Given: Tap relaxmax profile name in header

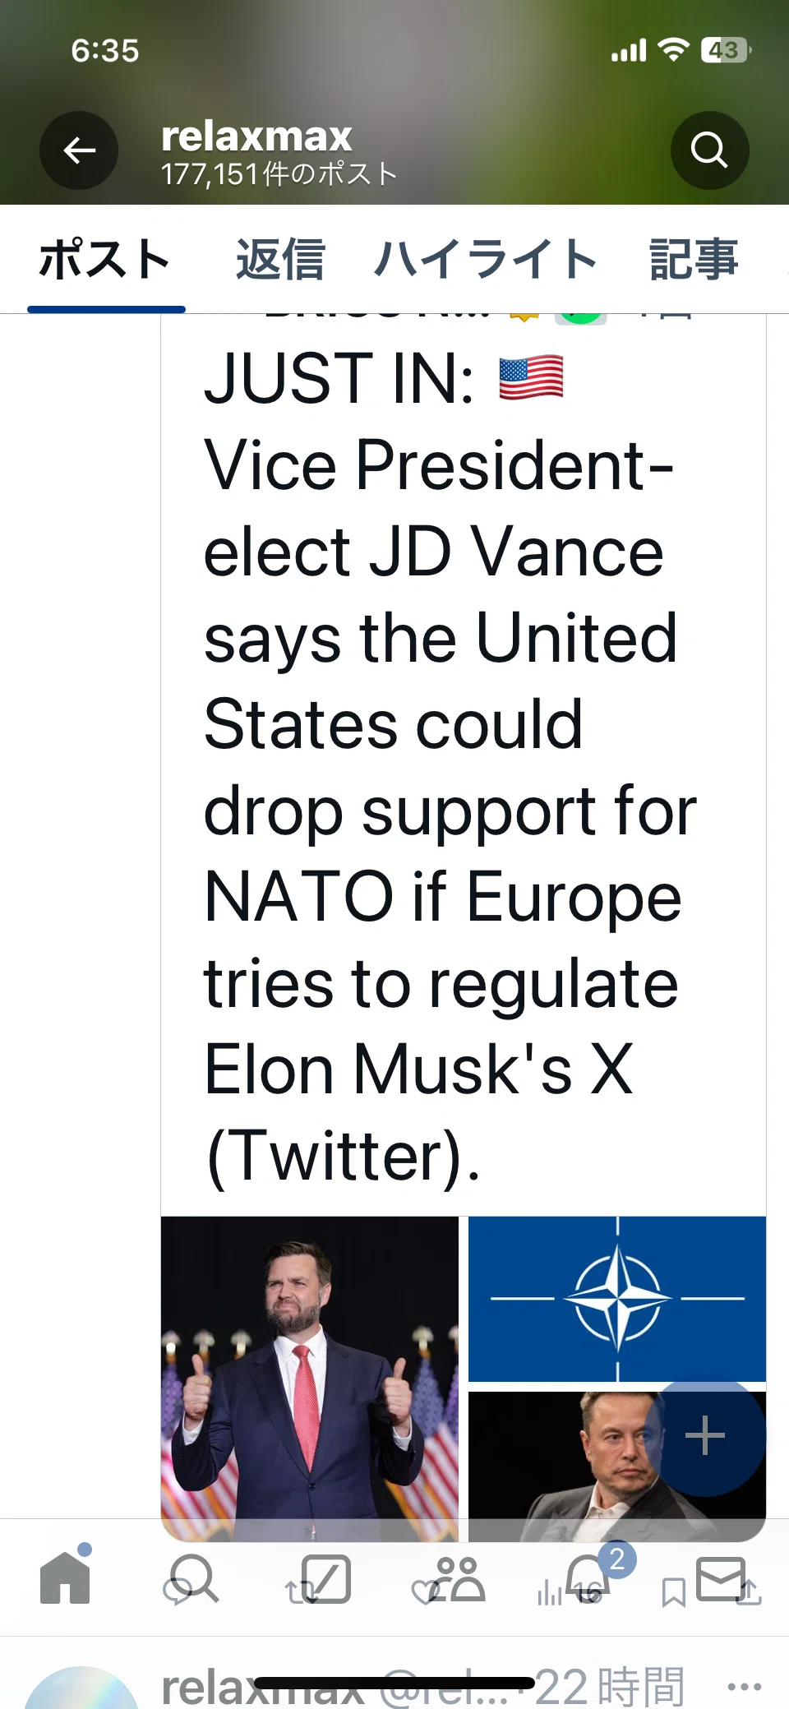Looking at the screenshot, I should pos(257,136).
